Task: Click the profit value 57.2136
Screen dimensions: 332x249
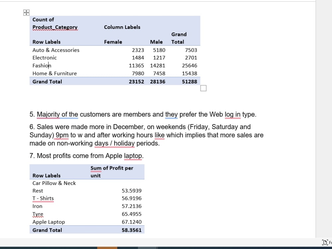Action: pos(131,206)
